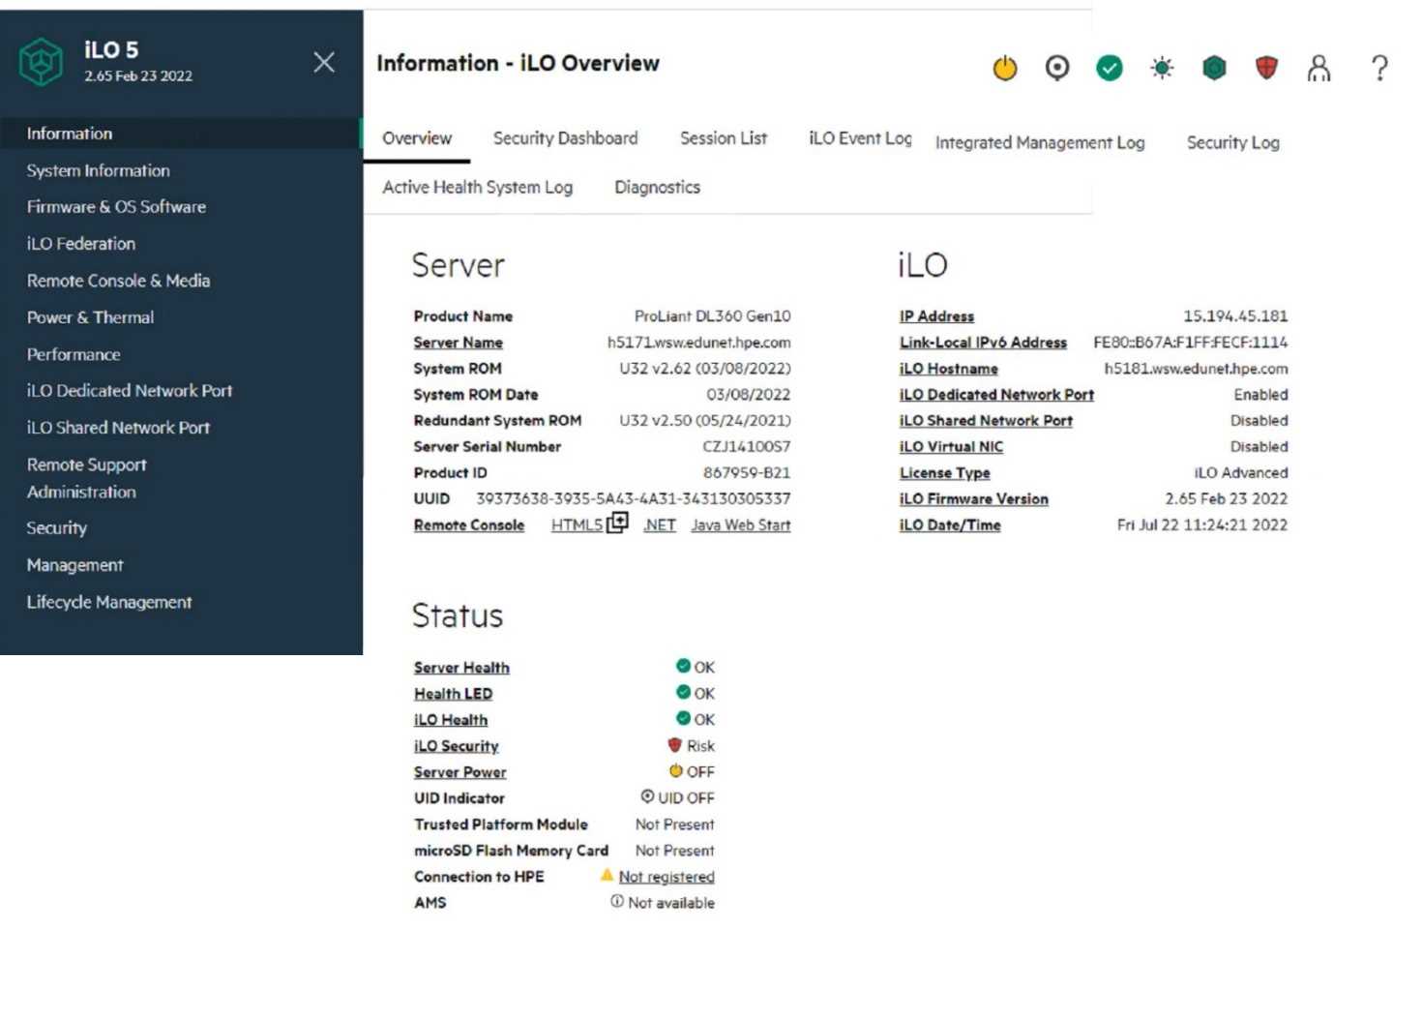
Task: Click the sun-shaped language icon
Action: [x=1161, y=68]
